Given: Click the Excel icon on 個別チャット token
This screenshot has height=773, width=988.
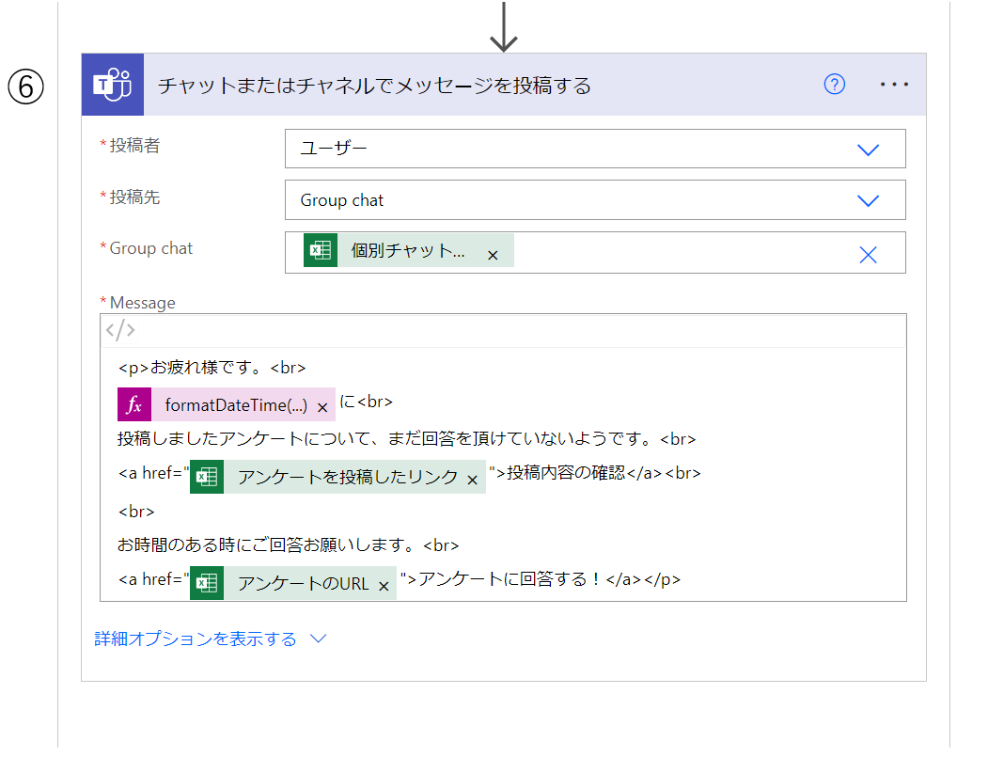Looking at the screenshot, I should tap(321, 250).
